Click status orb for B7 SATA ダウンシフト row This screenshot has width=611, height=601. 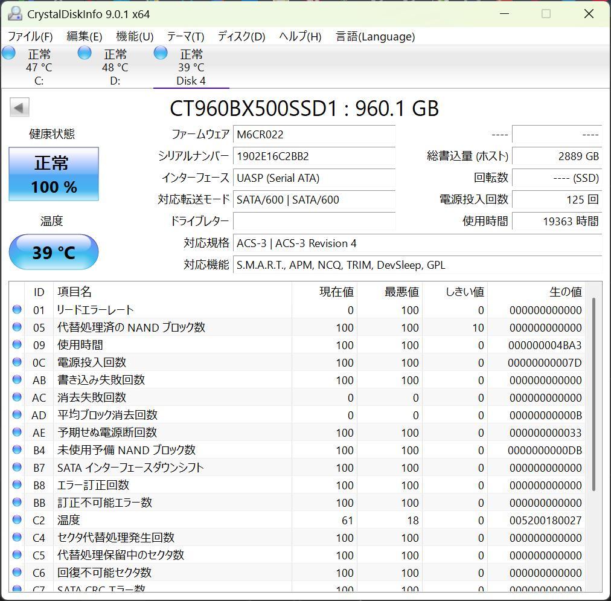click(17, 468)
